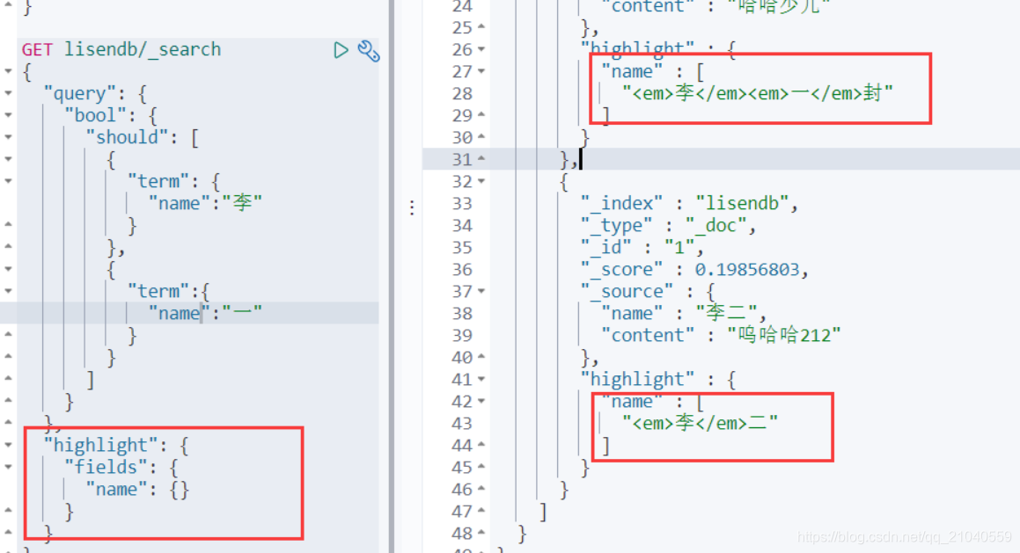The width and height of the screenshot is (1020, 553).
Task: Collapse the highlight block at line 41
Action: tap(481, 379)
